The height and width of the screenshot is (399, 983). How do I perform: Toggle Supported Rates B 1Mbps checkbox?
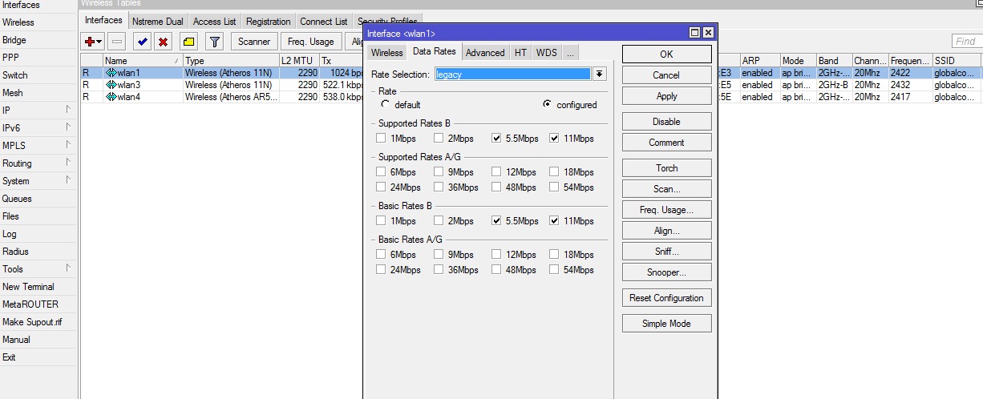pyautogui.click(x=381, y=139)
